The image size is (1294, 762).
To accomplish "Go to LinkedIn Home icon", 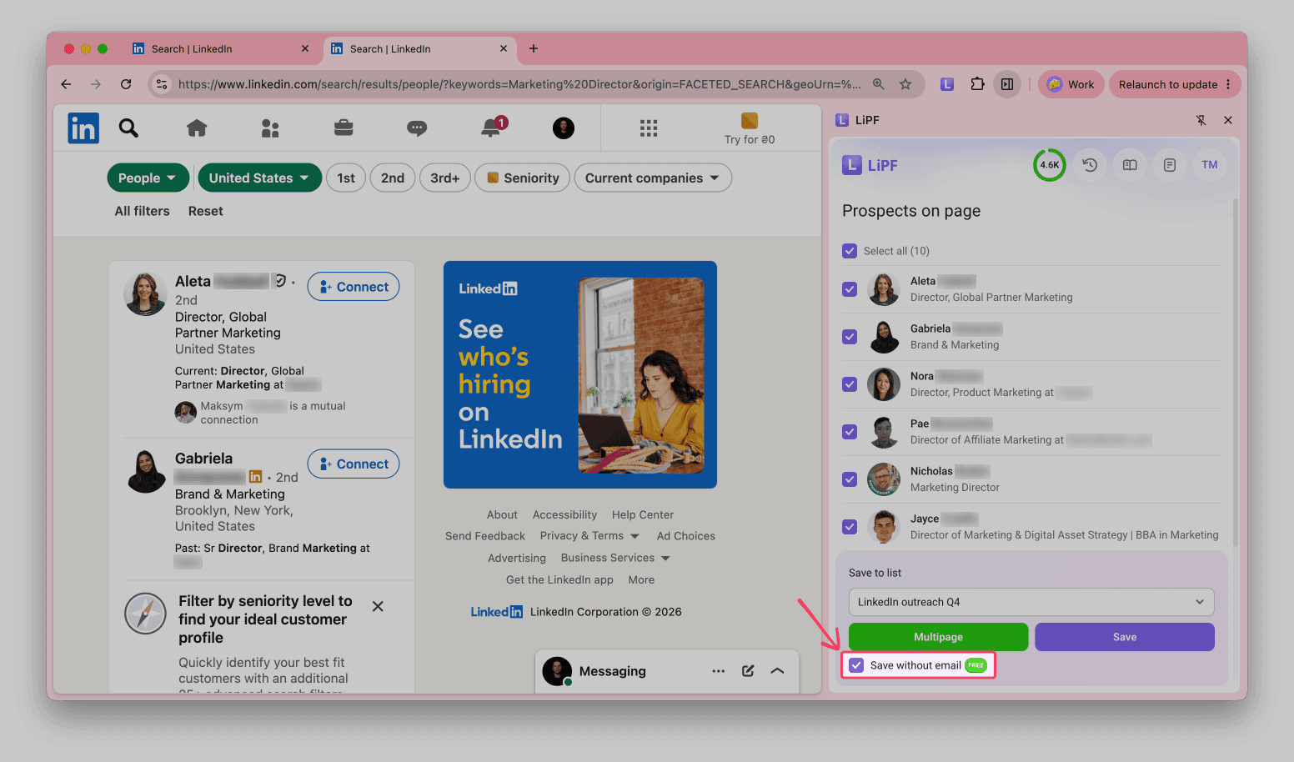I will 197,128.
